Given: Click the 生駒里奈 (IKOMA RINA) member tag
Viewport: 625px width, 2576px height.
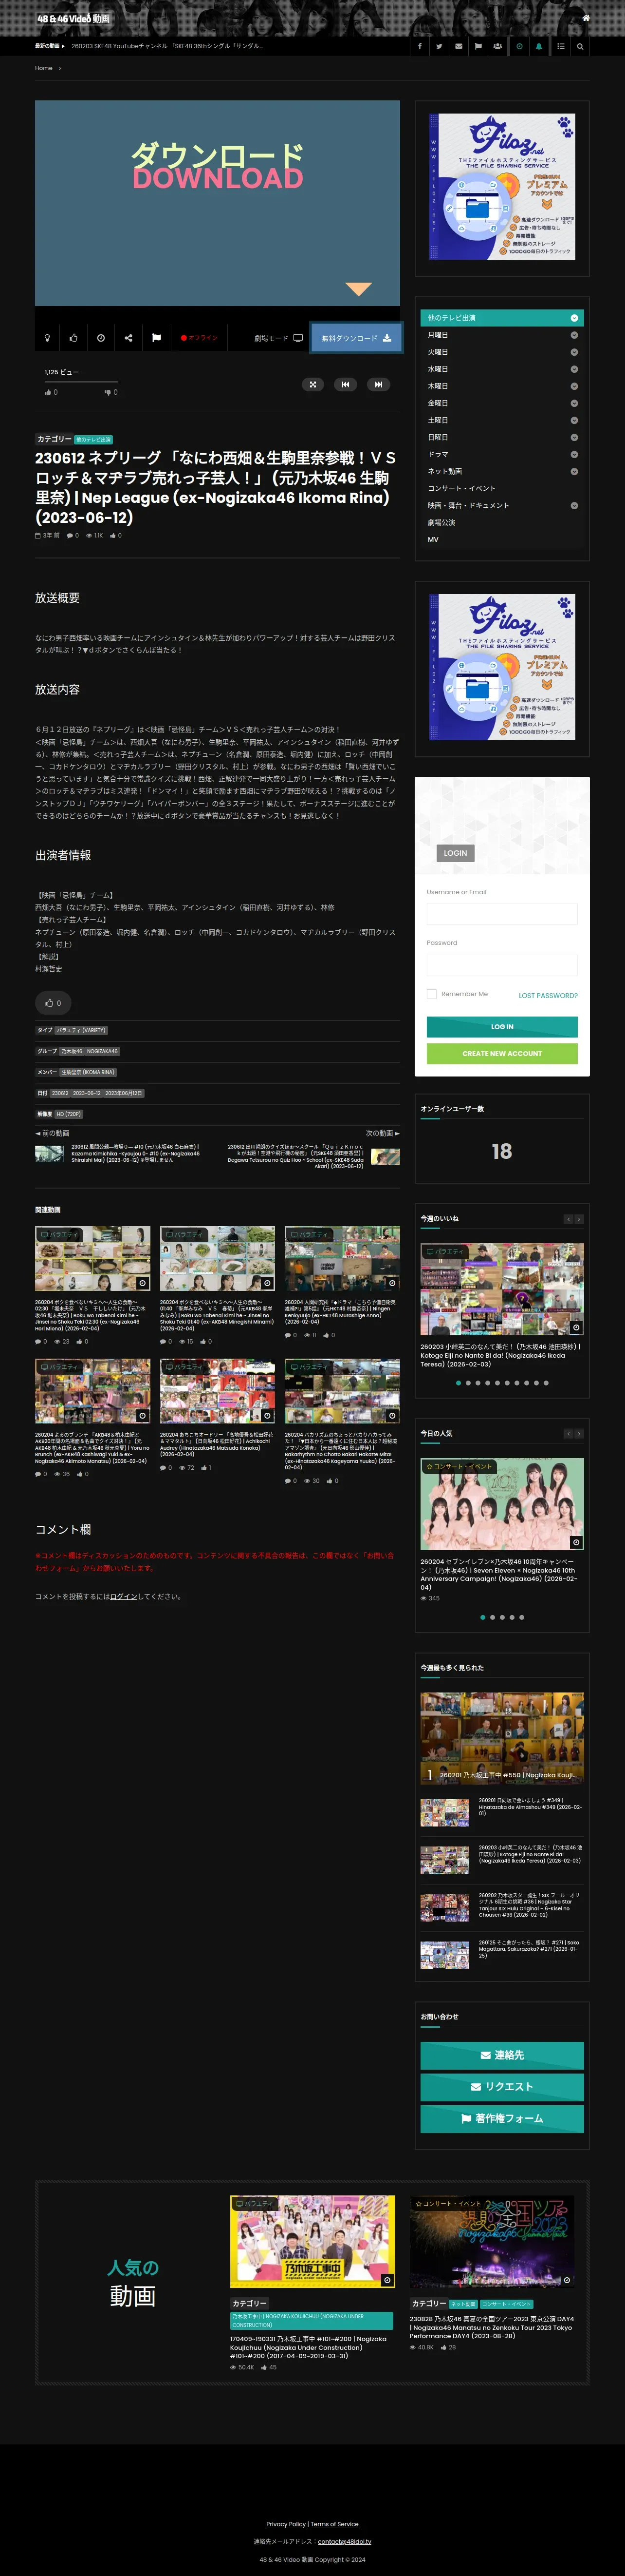Looking at the screenshot, I should click(x=88, y=1072).
